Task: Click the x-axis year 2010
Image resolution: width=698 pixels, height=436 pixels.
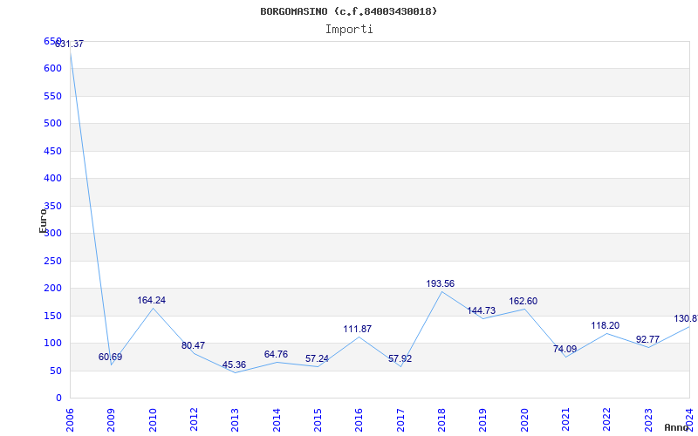Action: 154,420
